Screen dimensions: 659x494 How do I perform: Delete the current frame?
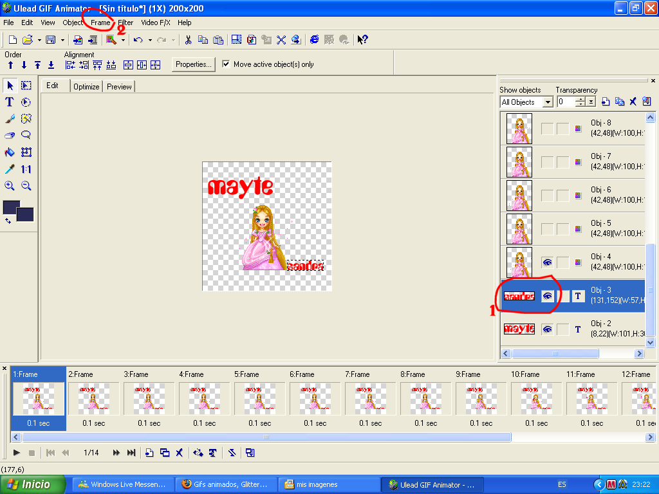tap(180, 453)
